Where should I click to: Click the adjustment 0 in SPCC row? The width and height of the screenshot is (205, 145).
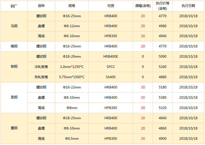143,67
